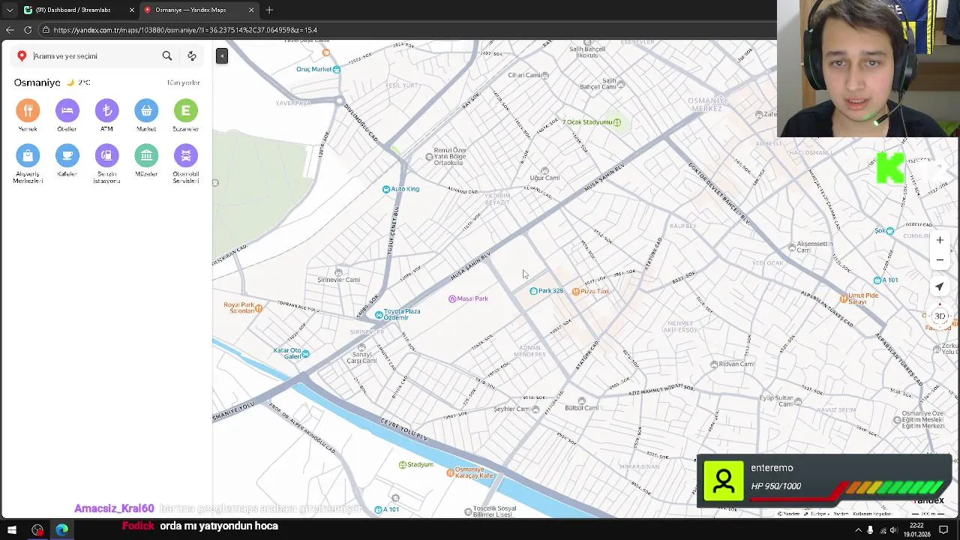Viewport: 960px width, 540px height.
Task: Click the browser address bar URL
Action: pos(185,30)
